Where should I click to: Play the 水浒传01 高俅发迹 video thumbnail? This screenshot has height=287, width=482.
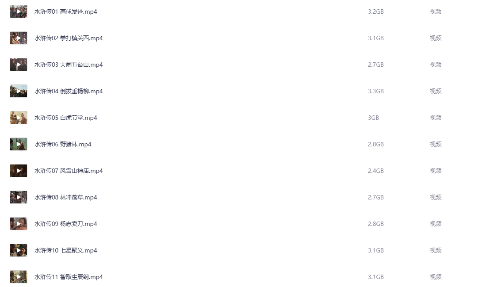(19, 11)
